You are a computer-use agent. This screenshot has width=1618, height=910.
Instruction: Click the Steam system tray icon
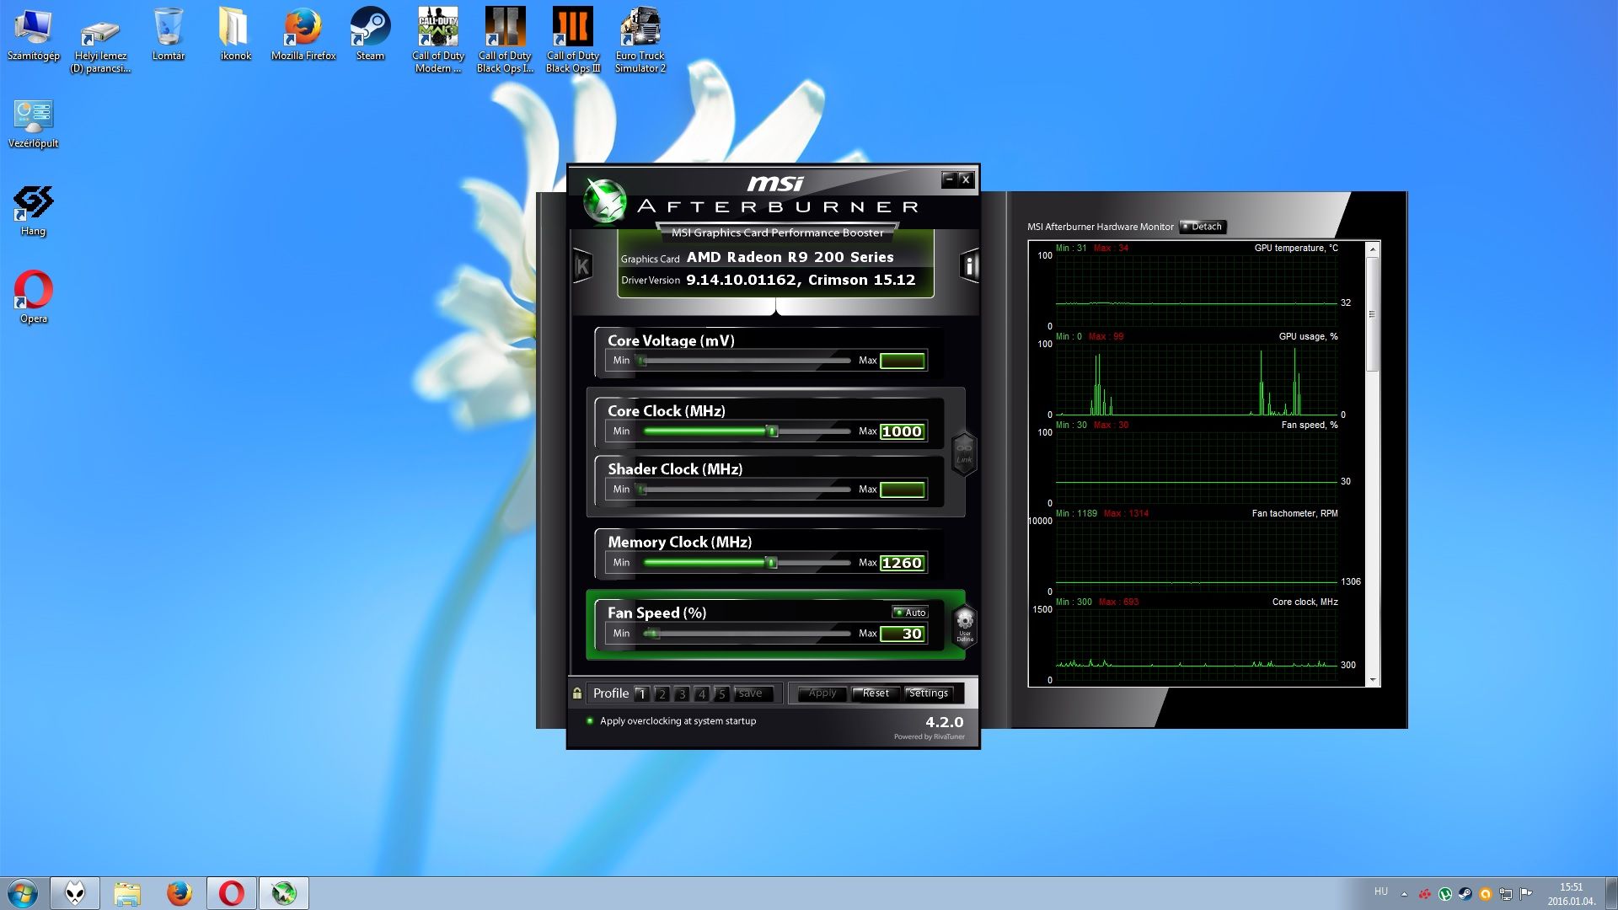[1465, 894]
